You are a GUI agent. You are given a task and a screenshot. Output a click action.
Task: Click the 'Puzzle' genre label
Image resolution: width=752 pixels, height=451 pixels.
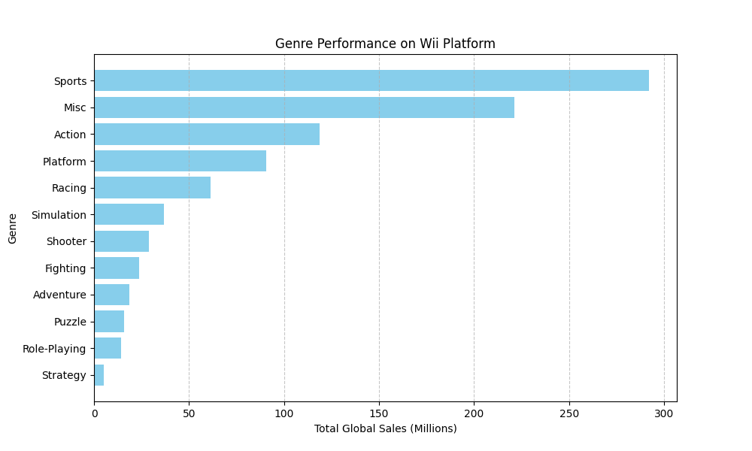click(70, 322)
